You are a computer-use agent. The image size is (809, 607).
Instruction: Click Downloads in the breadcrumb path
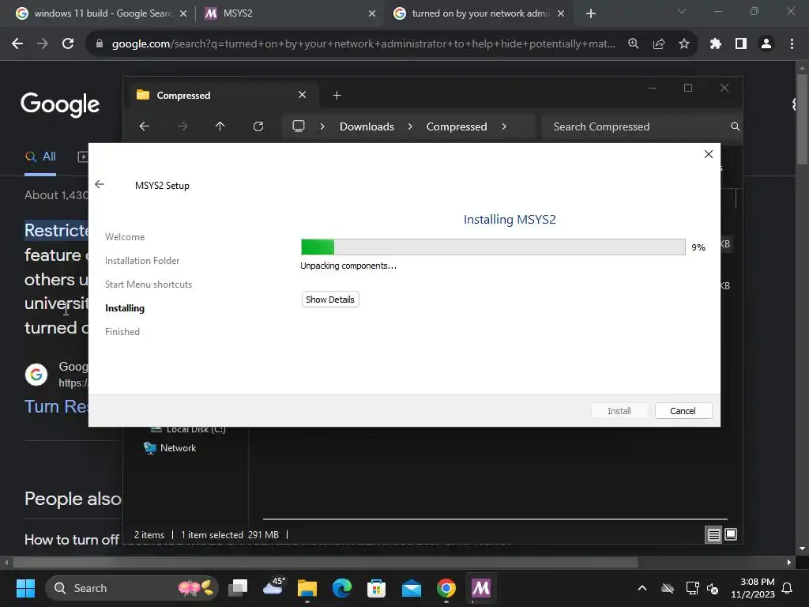click(367, 126)
